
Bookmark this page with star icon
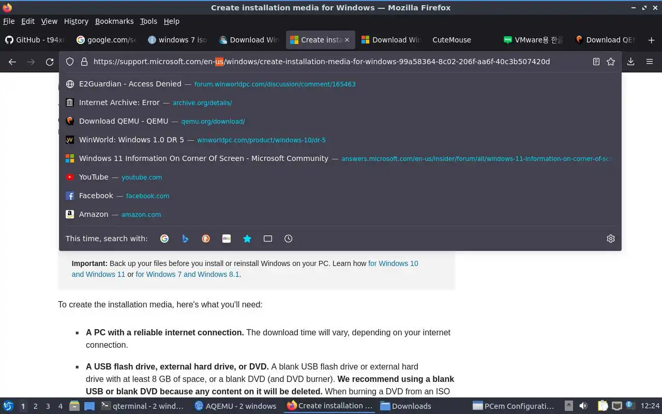tap(611, 62)
